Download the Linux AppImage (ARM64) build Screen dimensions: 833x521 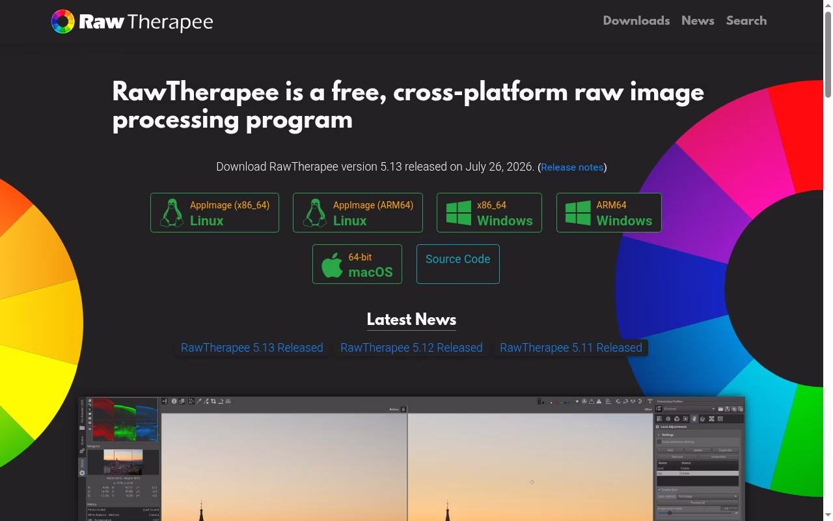(358, 212)
